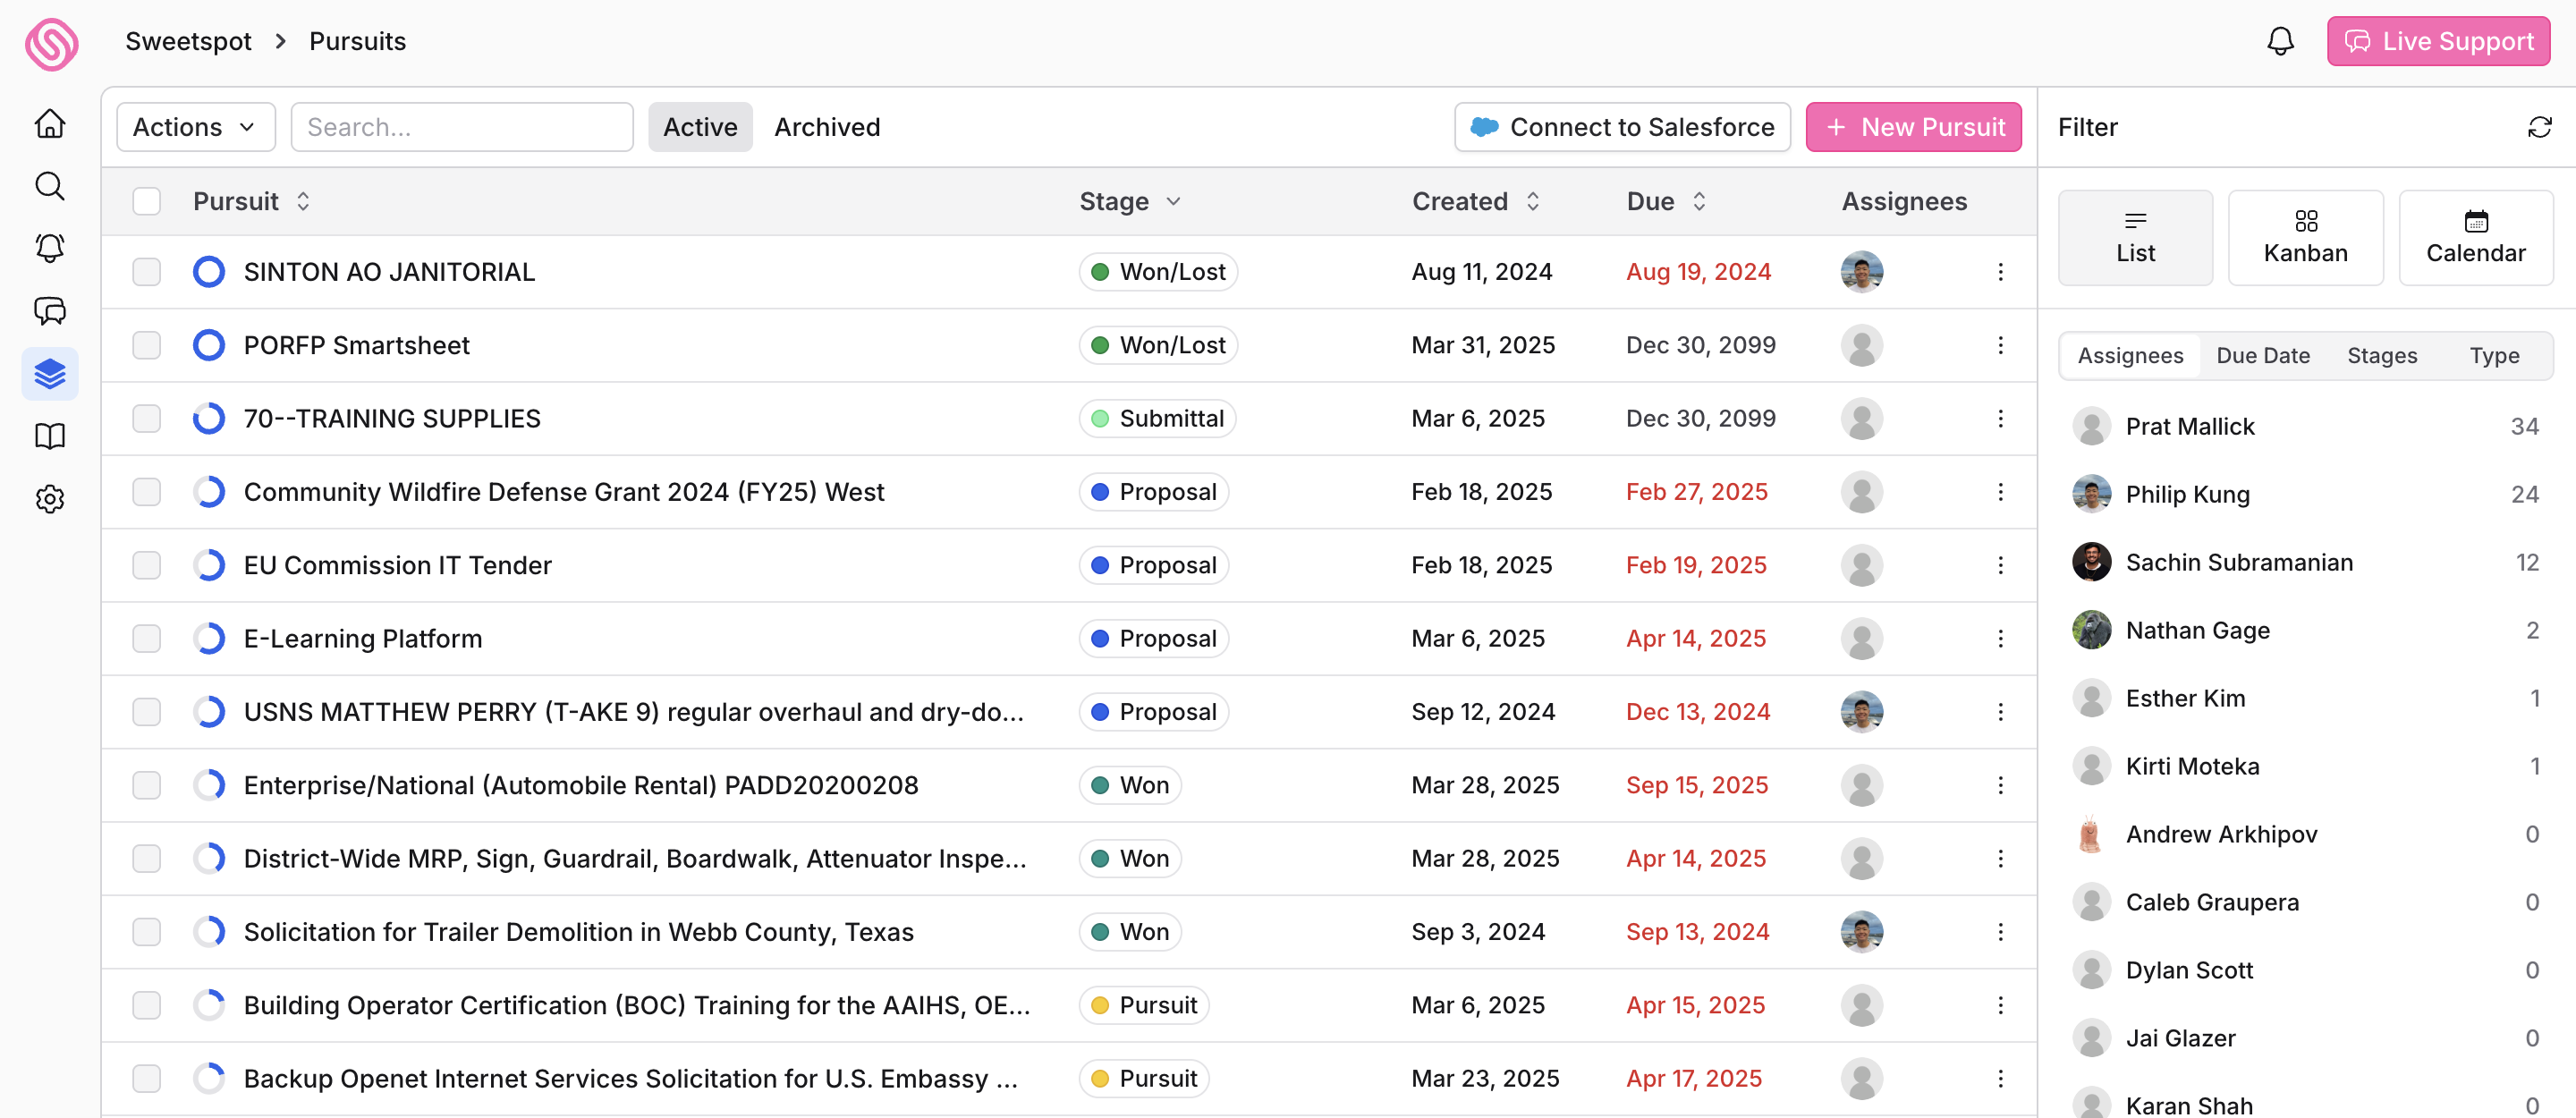Select the EU Commission IT Tender checkbox
The height and width of the screenshot is (1118, 2576).
click(147, 565)
